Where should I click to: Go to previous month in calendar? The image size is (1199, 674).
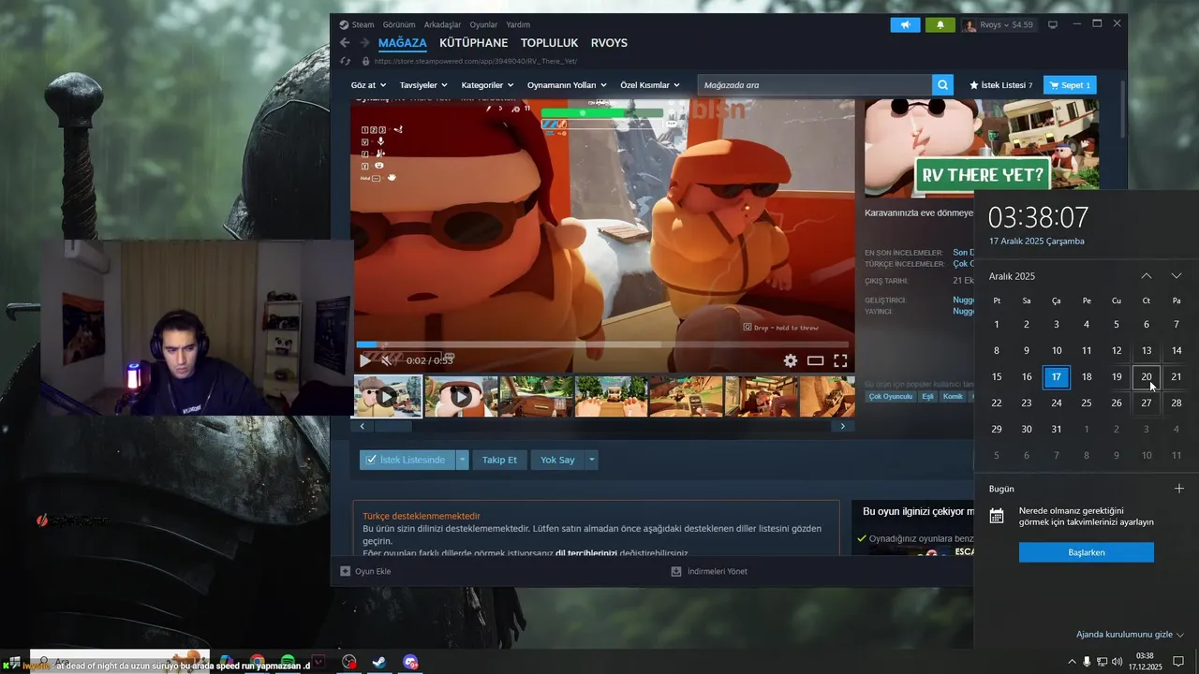(1147, 276)
